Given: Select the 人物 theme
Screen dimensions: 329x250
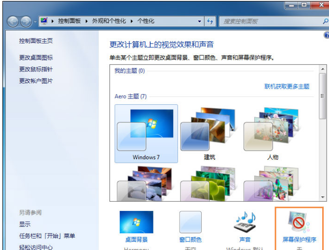Looking at the screenshot, I should click(273, 134).
